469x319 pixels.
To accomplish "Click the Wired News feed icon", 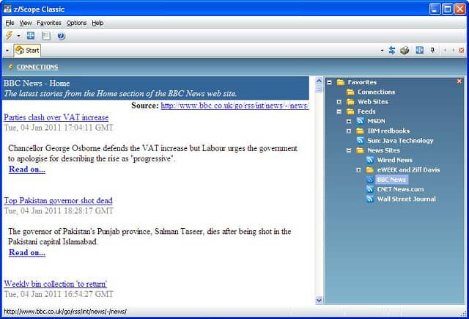I will [370, 160].
